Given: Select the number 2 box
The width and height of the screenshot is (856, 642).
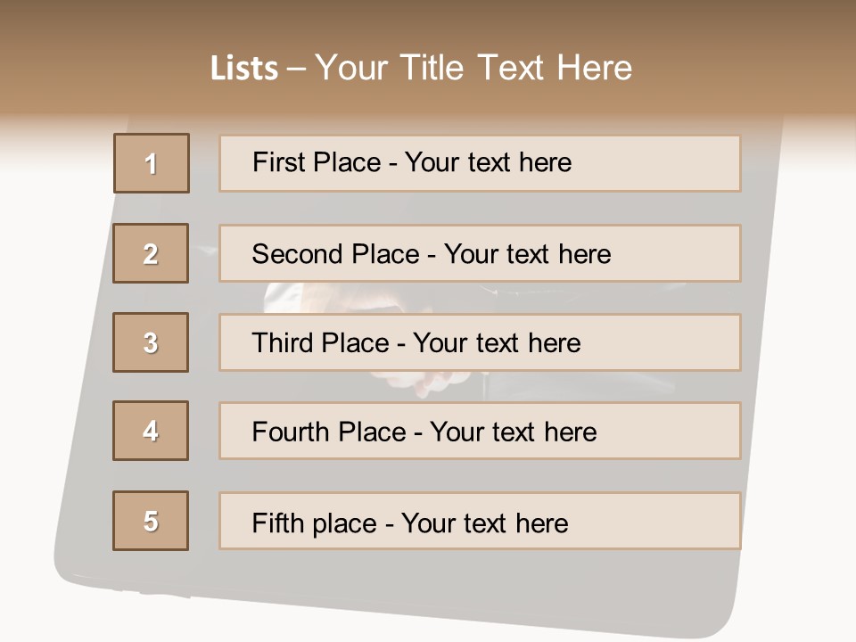Looking at the screenshot, I should 151,253.
